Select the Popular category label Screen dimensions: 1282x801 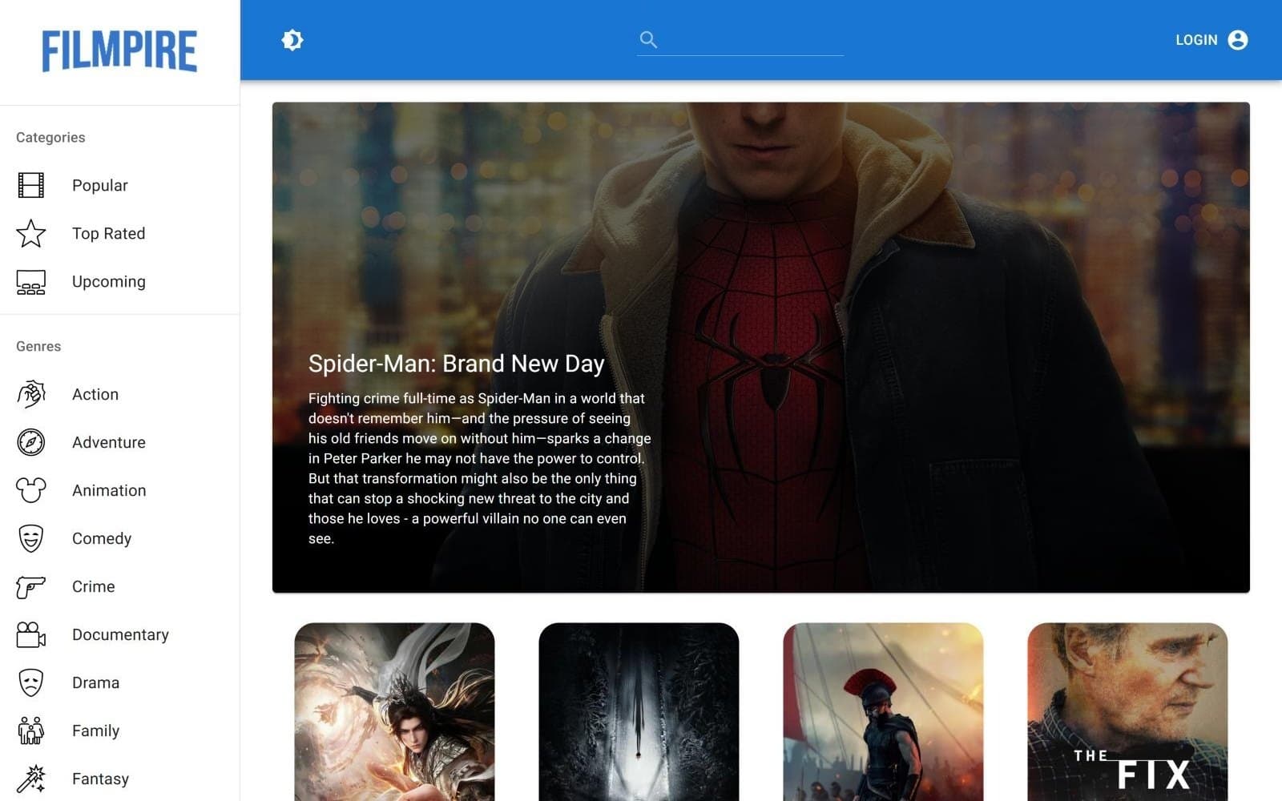click(x=100, y=185)
